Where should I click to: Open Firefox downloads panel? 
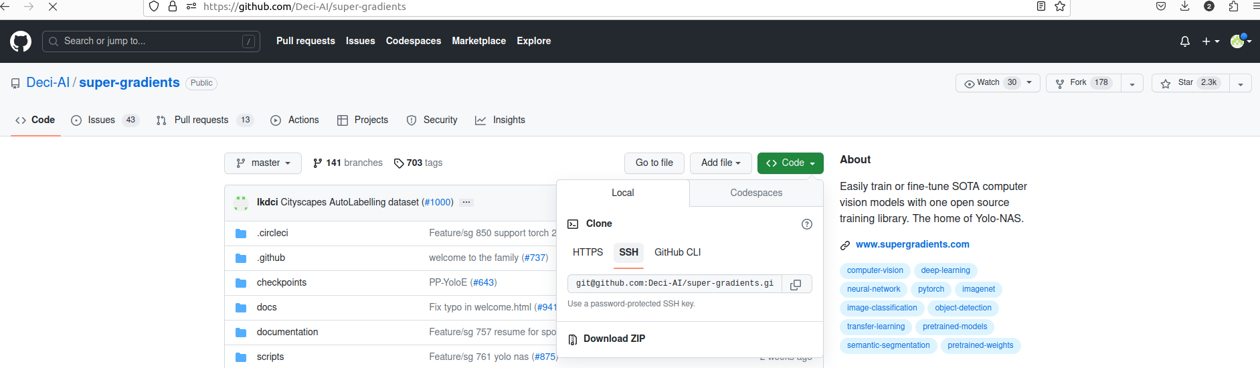click(1184, 6)
